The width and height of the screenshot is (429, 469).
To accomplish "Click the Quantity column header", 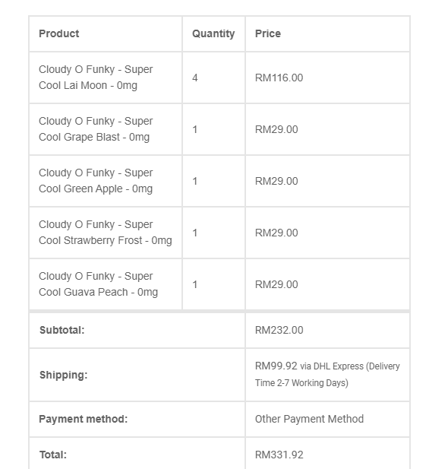I will tap(213, 33).
